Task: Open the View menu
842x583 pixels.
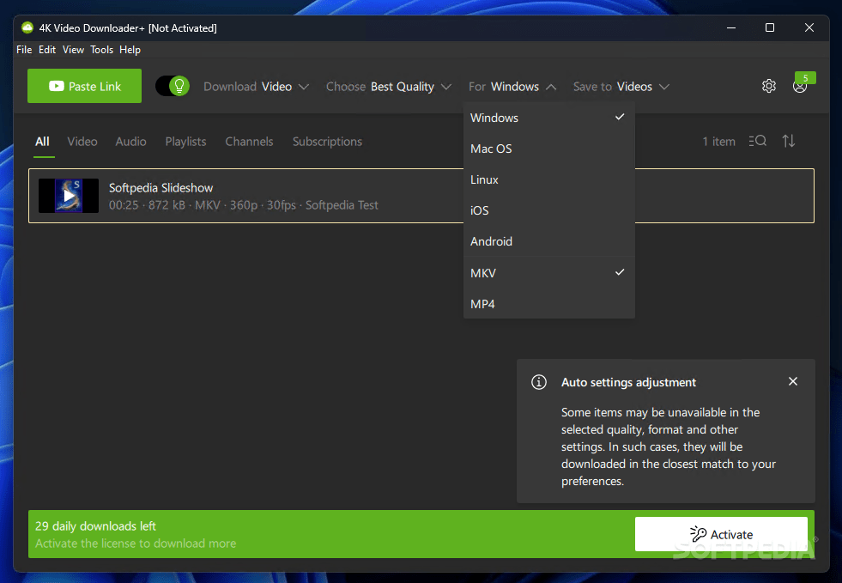Action: [73, 50]
